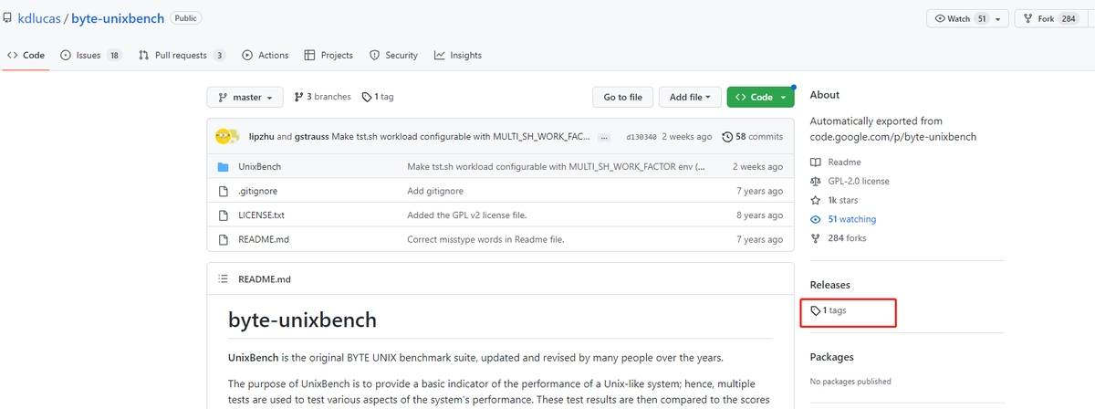
Task: Click the Pull requests count badge 3
Action: click(x=219, y=56)
